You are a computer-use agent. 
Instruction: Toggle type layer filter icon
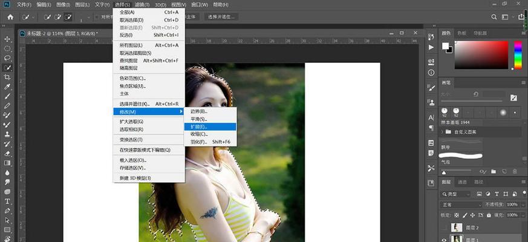[497, 194]
